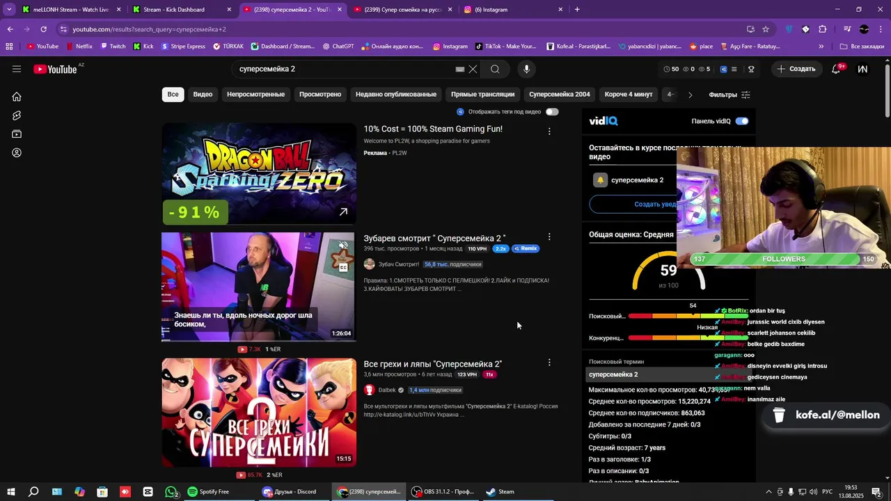Open Home in the YouTube sidebar
Image resolution: width=891 pixels, height=501 pixels.
17,97
